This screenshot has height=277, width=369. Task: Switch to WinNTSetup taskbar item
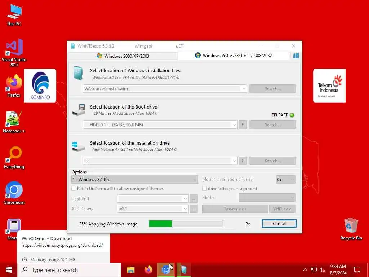[184, 270]
